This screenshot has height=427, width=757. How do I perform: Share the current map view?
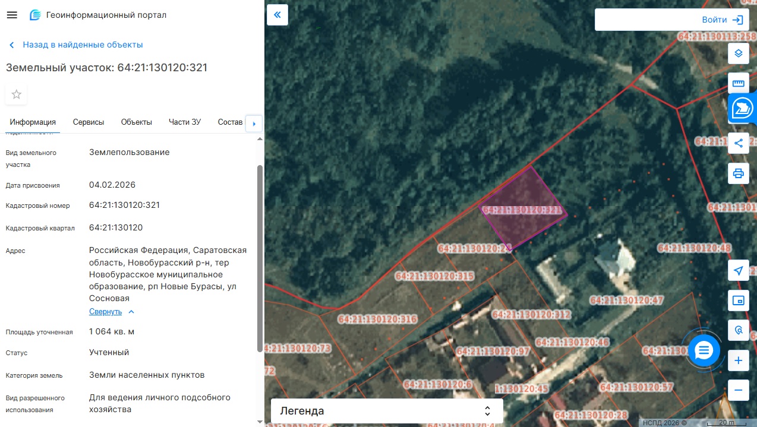click(739, 143)
